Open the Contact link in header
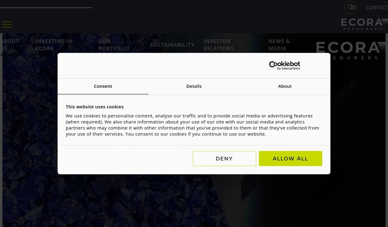 [x=376, y=8]
